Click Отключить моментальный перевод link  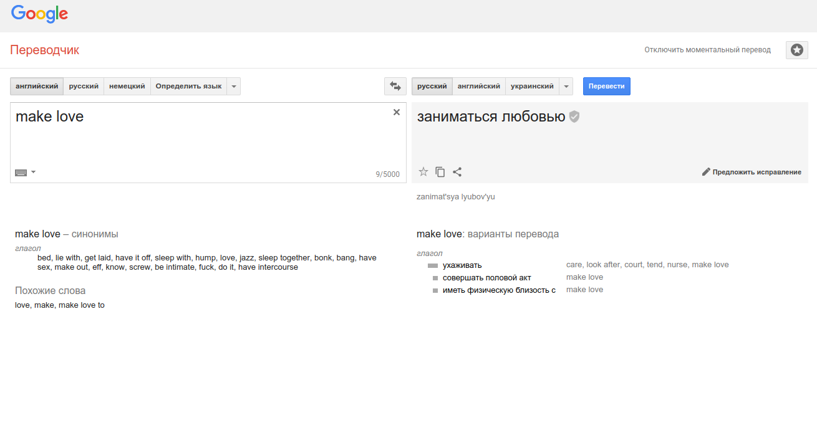click(708, 50)
